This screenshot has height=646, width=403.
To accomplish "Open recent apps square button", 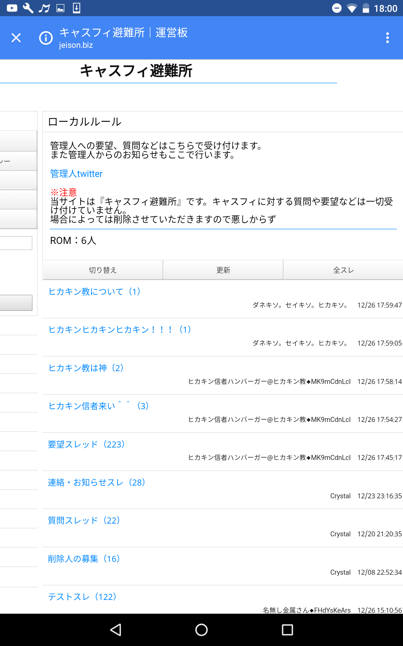I will tap(287, 630).
